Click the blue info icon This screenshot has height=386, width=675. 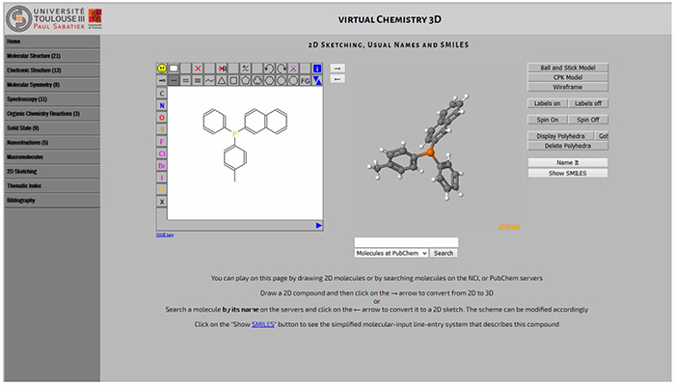point(316,69)
